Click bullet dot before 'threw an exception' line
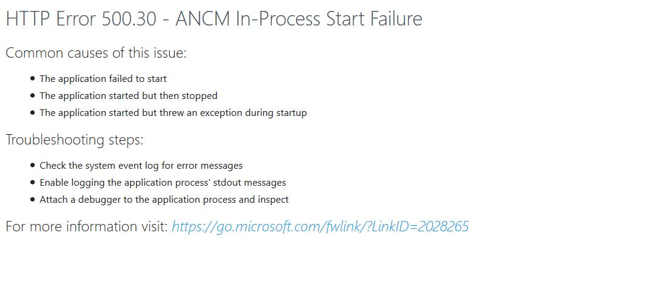Image resolution: width=669 pixels, height=295 pixels. point(33,113)
